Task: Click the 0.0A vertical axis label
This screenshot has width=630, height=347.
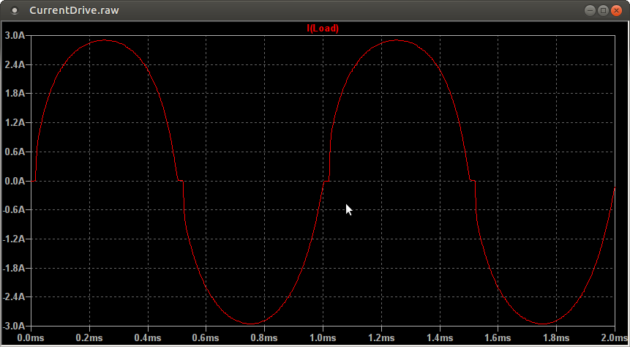Action: click(x=15, y=181)
